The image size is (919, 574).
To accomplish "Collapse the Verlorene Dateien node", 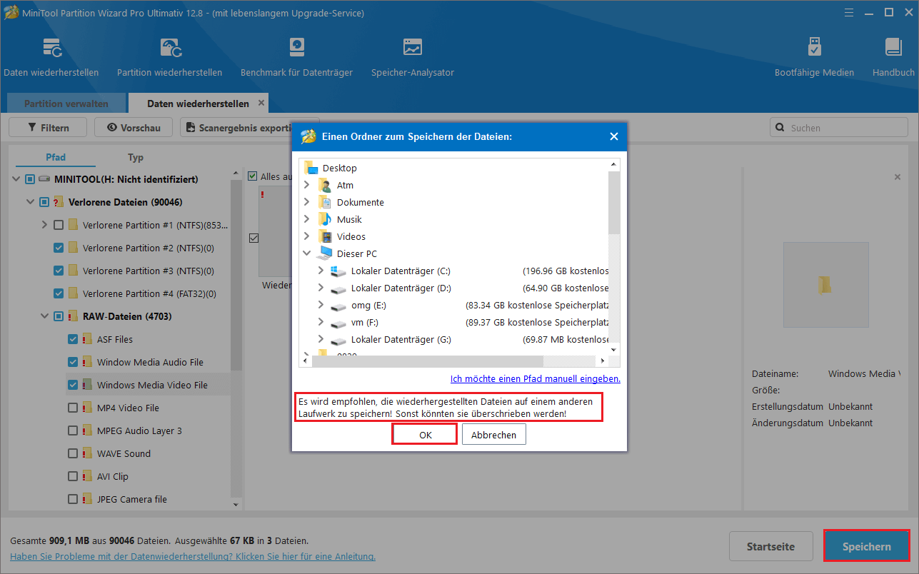I will (x=31, y=202).
